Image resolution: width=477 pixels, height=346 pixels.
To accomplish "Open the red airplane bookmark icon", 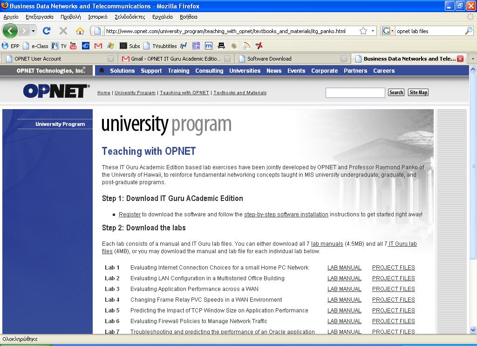I will coord(259,46).
